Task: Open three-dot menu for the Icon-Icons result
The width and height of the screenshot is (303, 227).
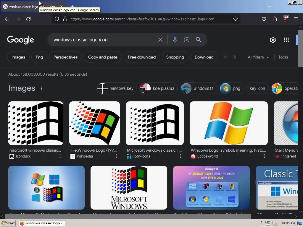Action: tap(180, 156)
